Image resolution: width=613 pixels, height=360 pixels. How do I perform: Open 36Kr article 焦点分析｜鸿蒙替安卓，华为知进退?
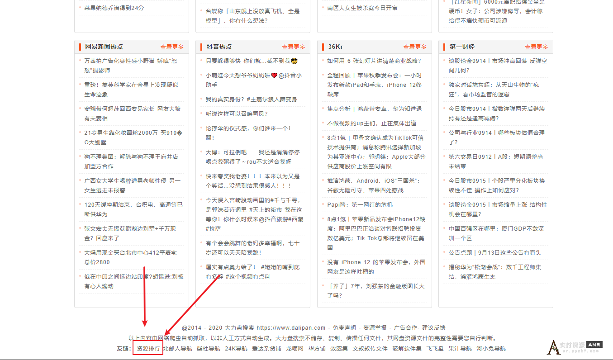pos(375,109)
